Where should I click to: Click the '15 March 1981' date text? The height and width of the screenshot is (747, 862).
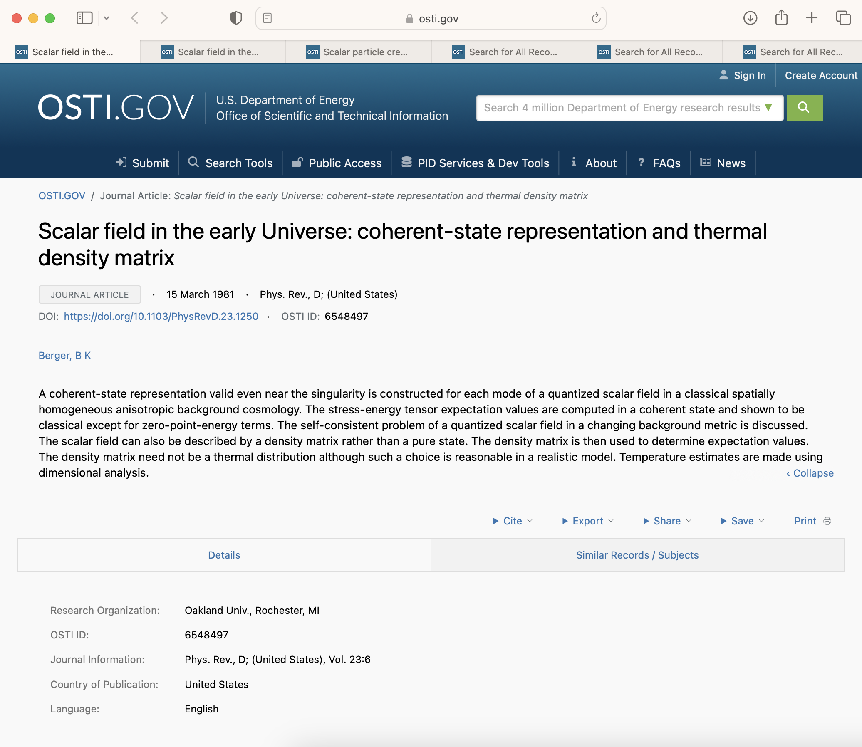(x=200, y=294)
